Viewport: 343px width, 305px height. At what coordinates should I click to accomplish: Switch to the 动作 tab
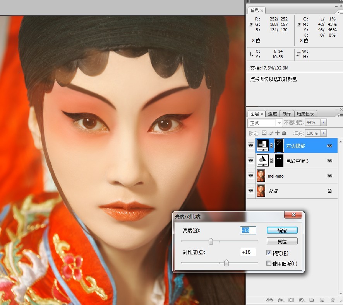(x=286, y=114)
